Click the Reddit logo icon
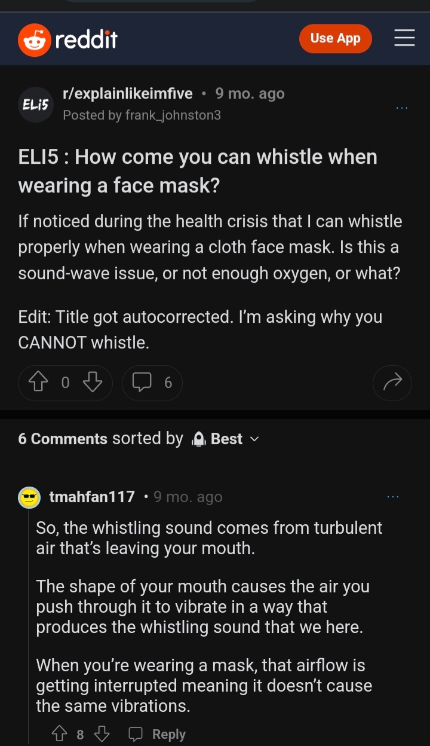Viewport: 430px width, 746px height. 35,40
